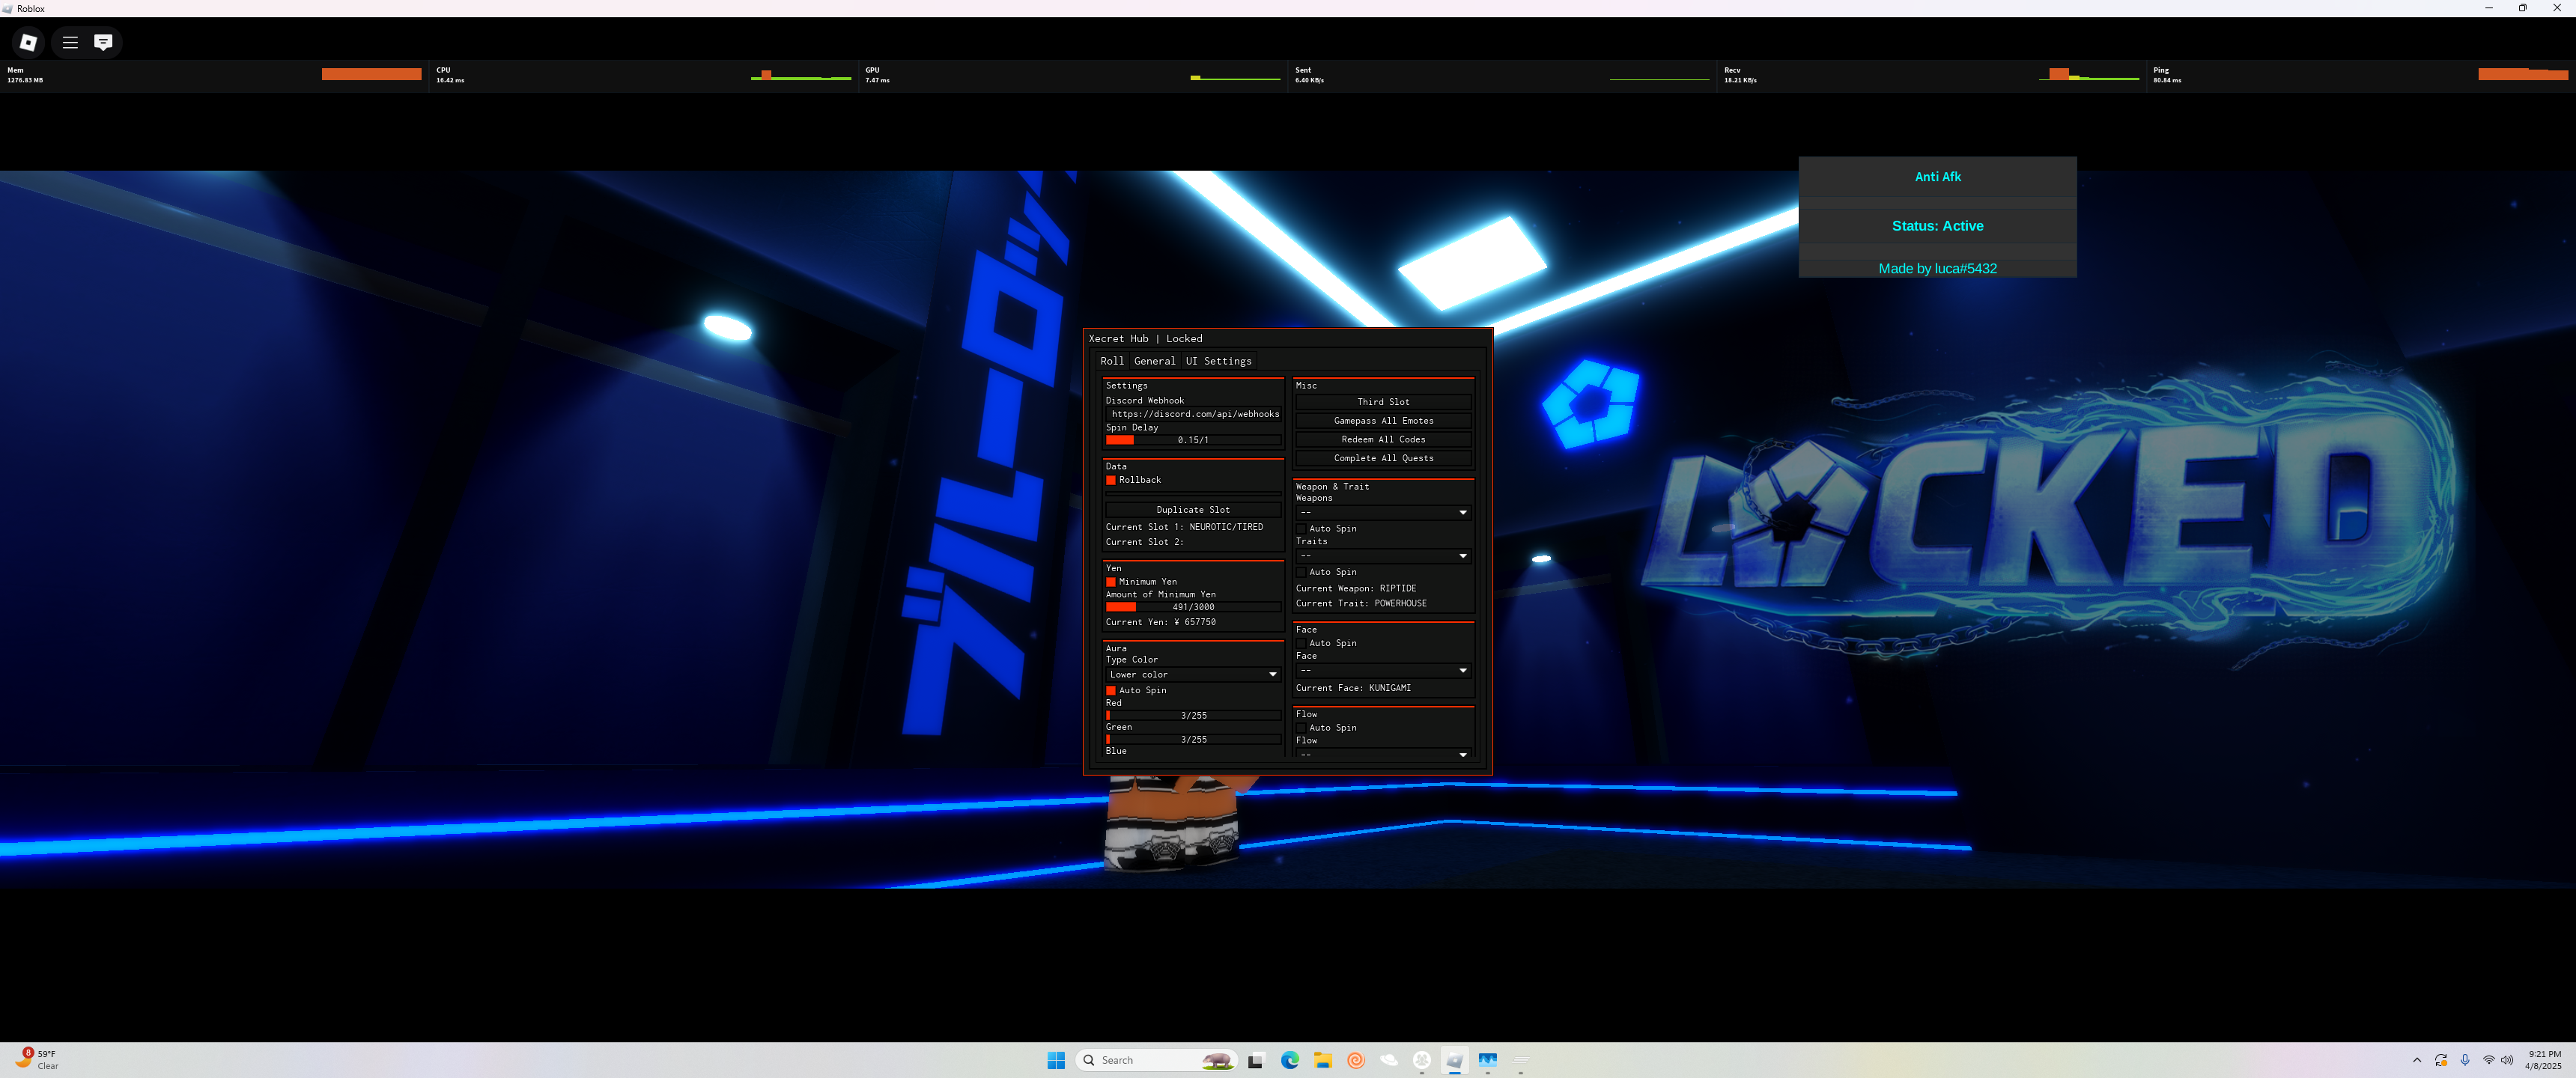Open the Roblox logo menu
2576x1078 pixels.
[x=28, y=42]
